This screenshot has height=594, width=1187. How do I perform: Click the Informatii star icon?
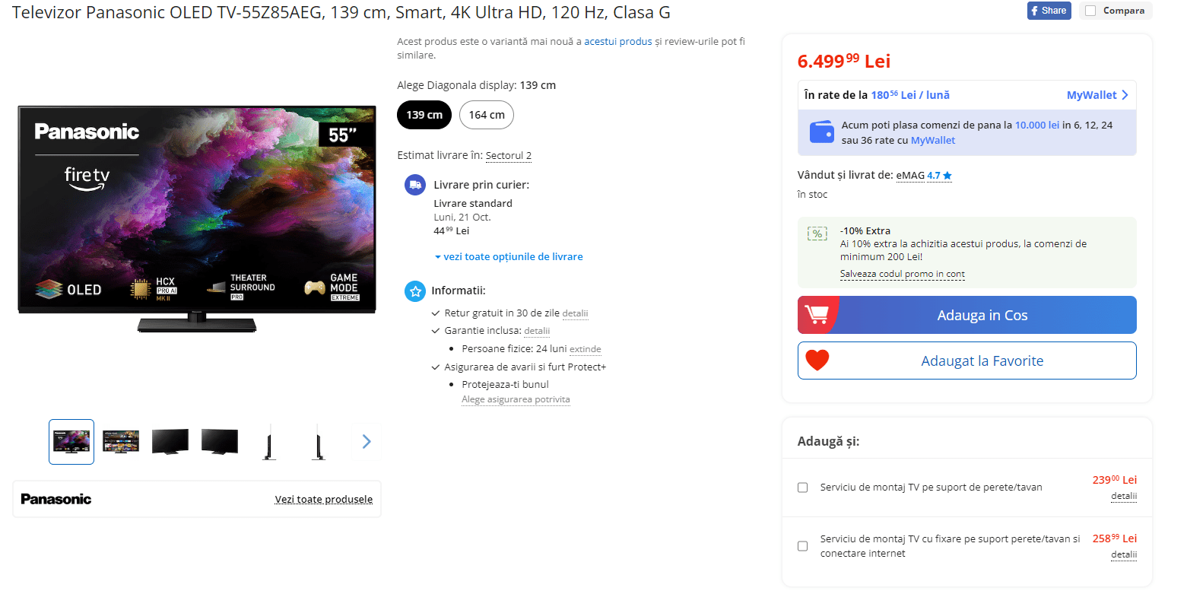[415, 291]
